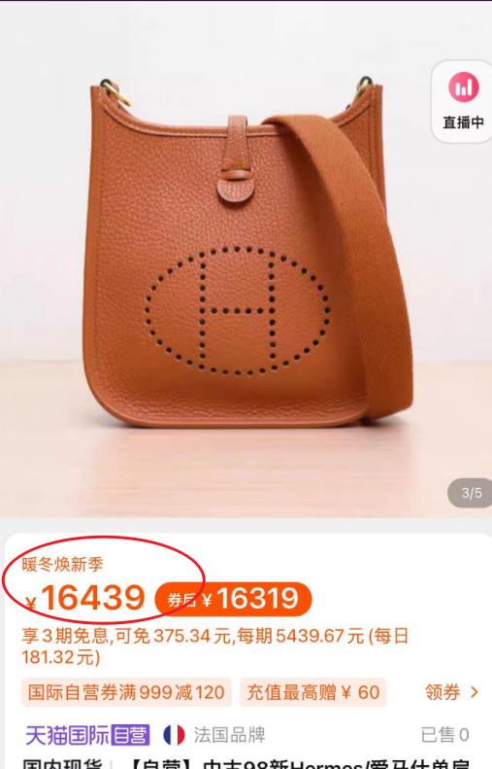This screenshot has height=769, width=492.
Task: Open the 法国品牌 brand origin label
Action: point(229,735)
